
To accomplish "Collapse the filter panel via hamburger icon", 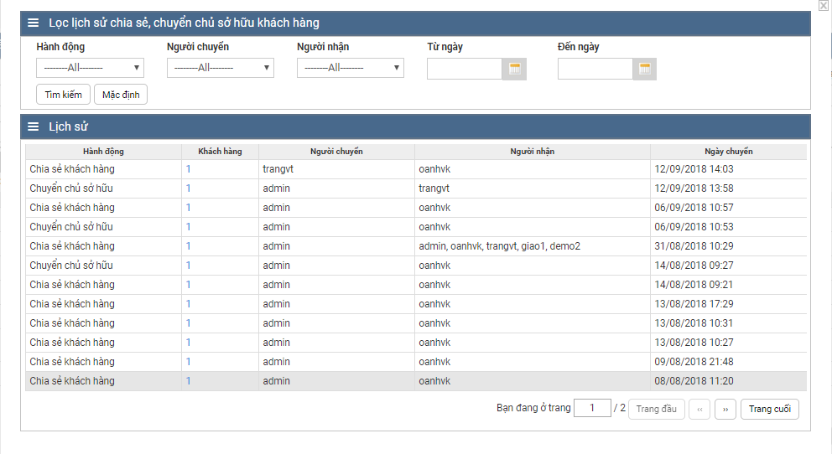I will [x=34, y=23].
